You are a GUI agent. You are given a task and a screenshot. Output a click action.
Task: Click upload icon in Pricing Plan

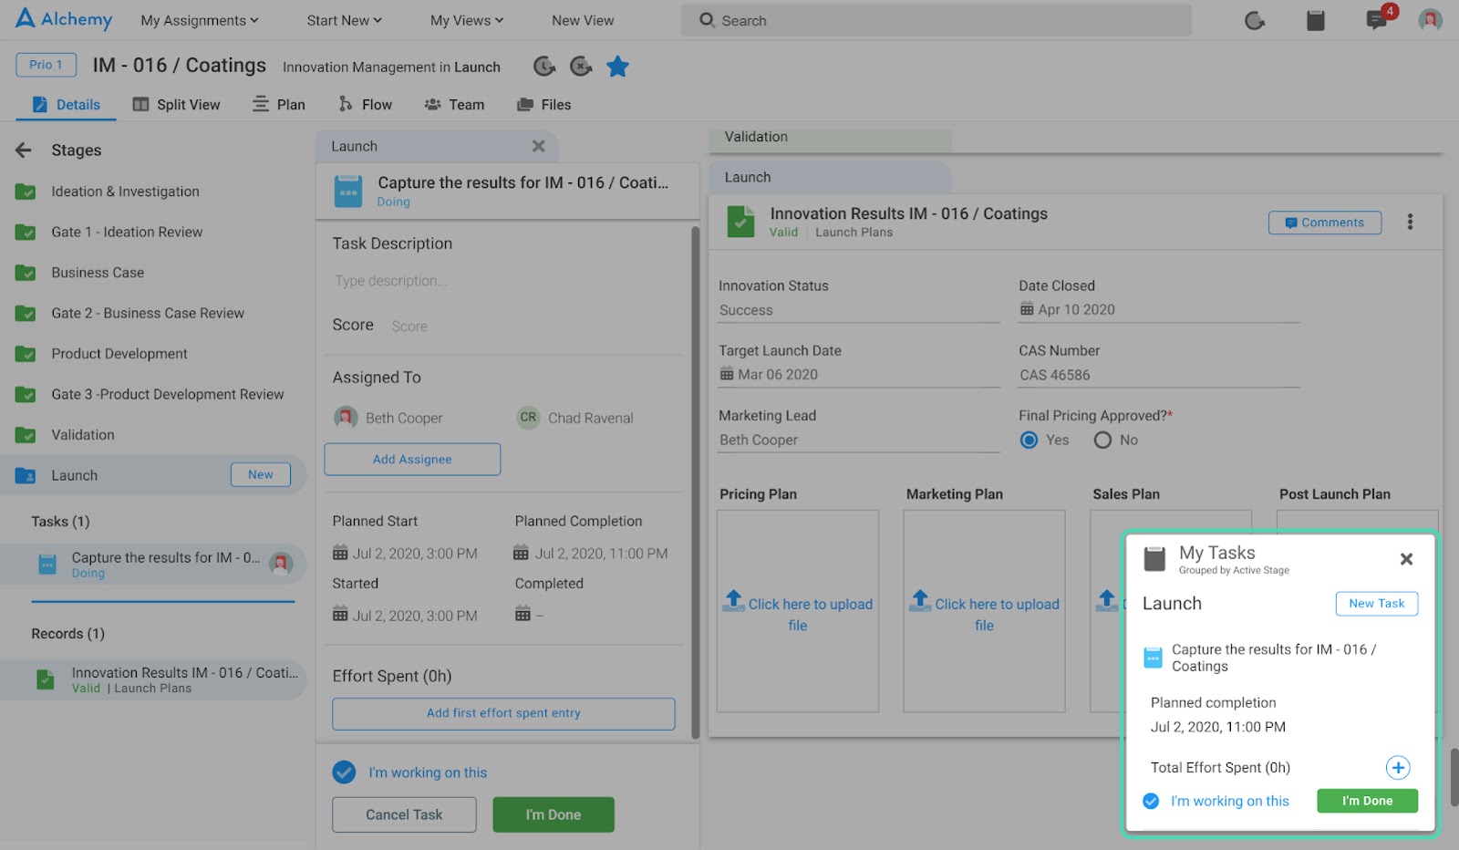click(733, 600)
